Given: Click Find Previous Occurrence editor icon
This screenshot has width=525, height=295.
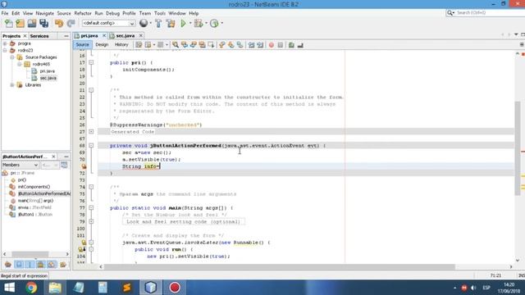Looking at the screenshot, I should pos(184,45).
